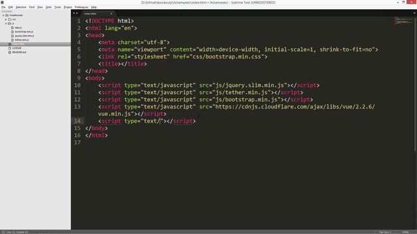417x234 pixels.
Task: Click the app.js file icon
Action: 12,27
